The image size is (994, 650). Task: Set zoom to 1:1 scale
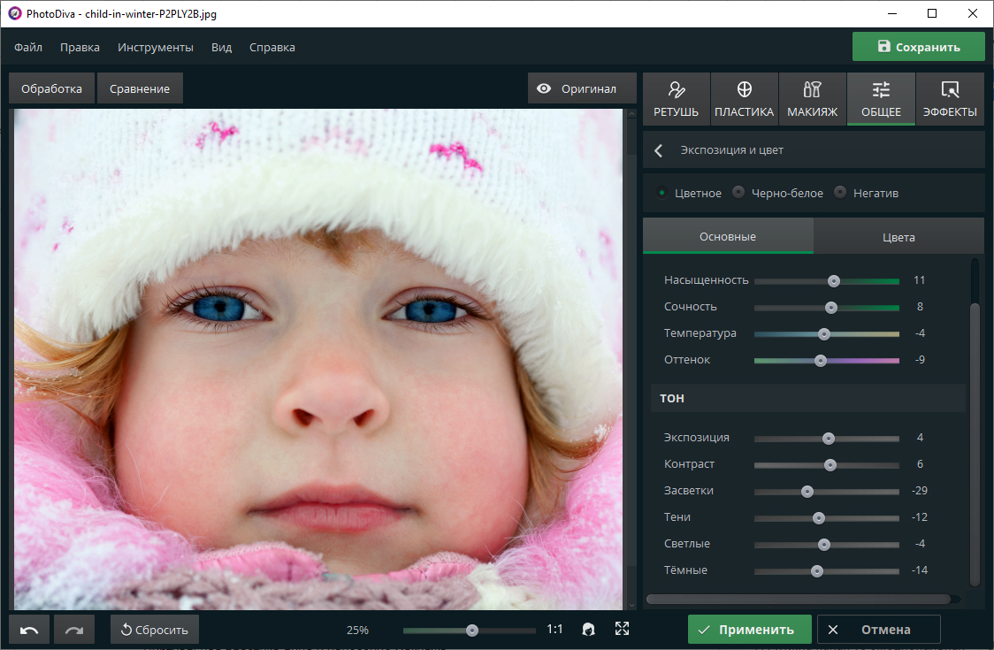pyautogui.click(x=554, y=630)
